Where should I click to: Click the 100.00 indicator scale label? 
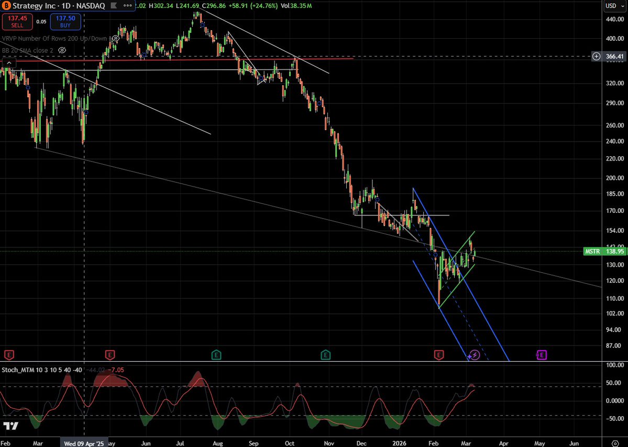(616, 365)
